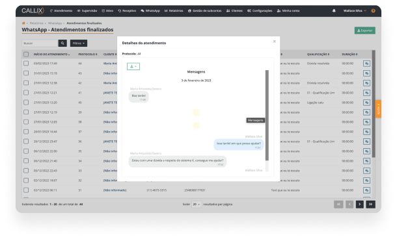Click the table's vertical scrollbar

[374, 103]
